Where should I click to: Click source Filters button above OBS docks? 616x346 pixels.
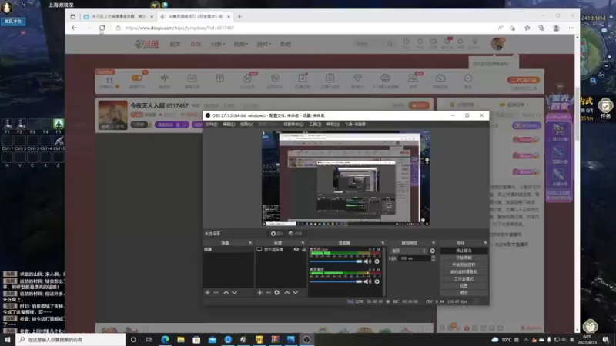(296, 234)
